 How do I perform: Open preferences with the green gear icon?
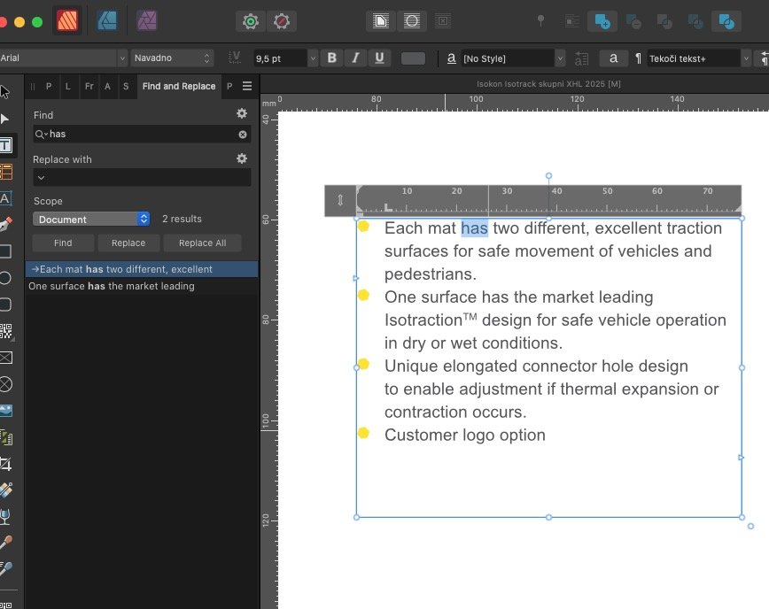point(251,21)
